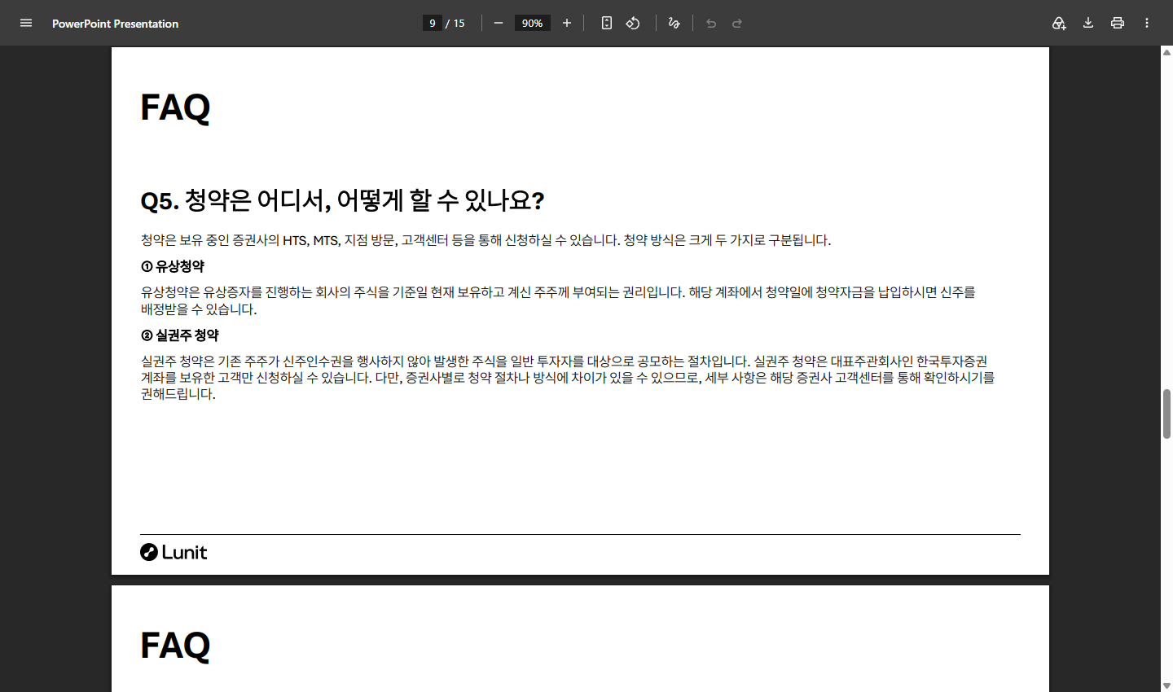This screenshot has width=1173, height=692.
Task: Click the zoom in plus button
Action: click(x=567, y=23)
